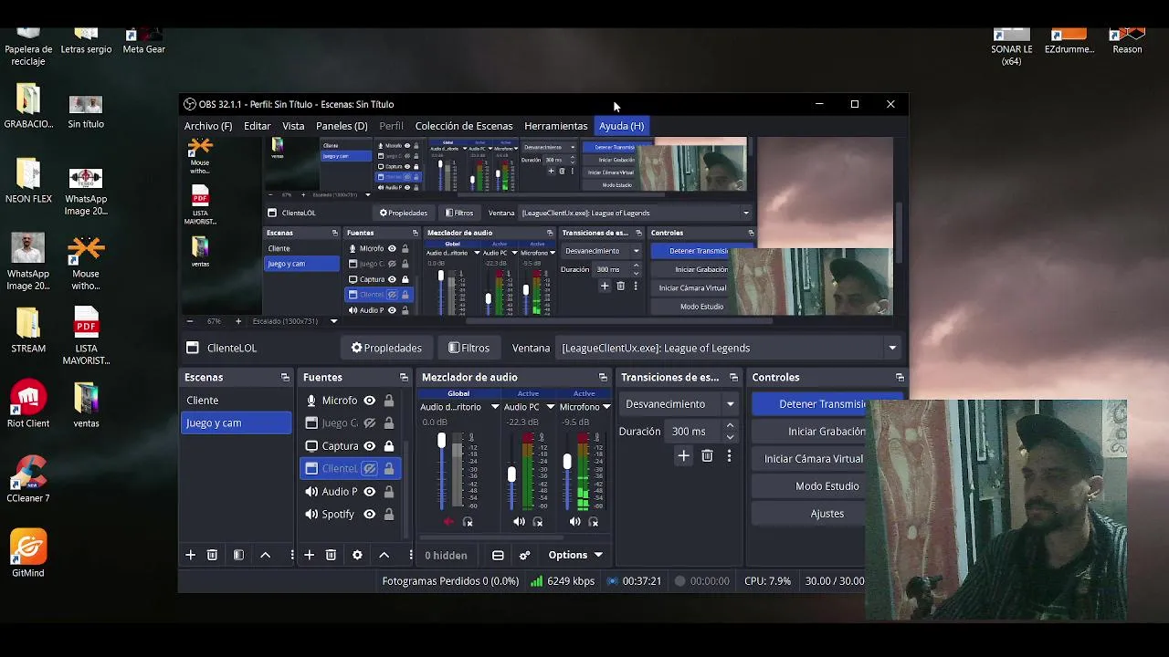The width and height of the screenshot is (1169, 657).
Task: Click the Filtros button
Action: point(469,348)
